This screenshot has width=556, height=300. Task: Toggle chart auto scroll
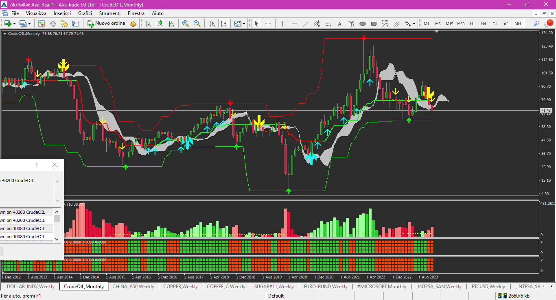(212, 24)
